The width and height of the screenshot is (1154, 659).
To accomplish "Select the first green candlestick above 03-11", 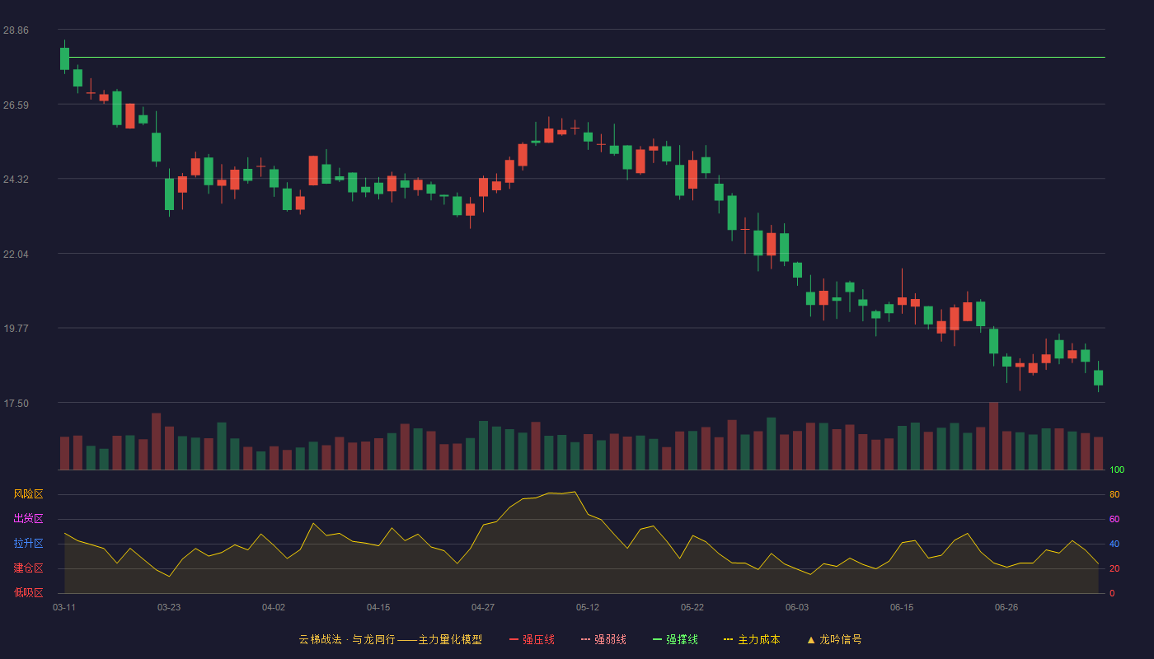I will (x=64, y=58).
